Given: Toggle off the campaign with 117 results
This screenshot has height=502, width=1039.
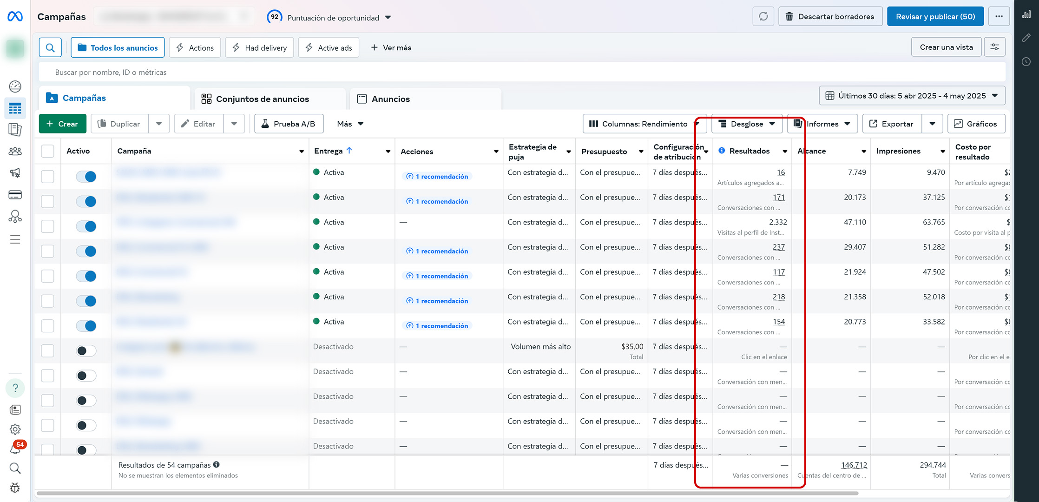Looking at the screenshot, I should pyautogui.click(x=86, y=276).
